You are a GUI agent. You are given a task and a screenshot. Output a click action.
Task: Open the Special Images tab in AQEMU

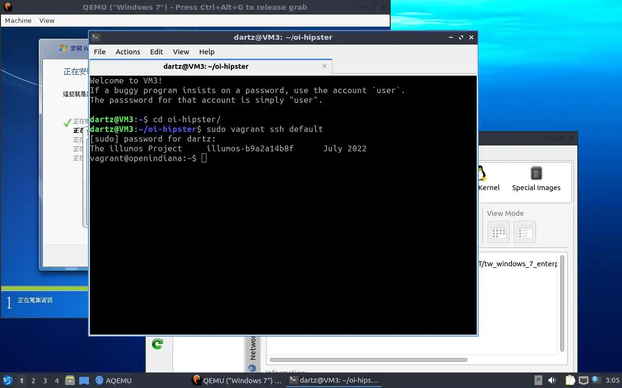pyautogui.click(x=536, y=178)
